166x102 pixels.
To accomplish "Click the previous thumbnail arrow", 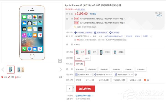I will pos(3,69).
